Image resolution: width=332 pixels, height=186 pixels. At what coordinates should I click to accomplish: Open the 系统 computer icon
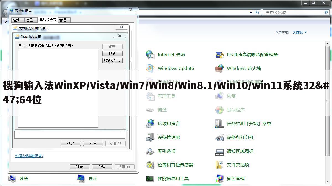(x=12, y=179)
